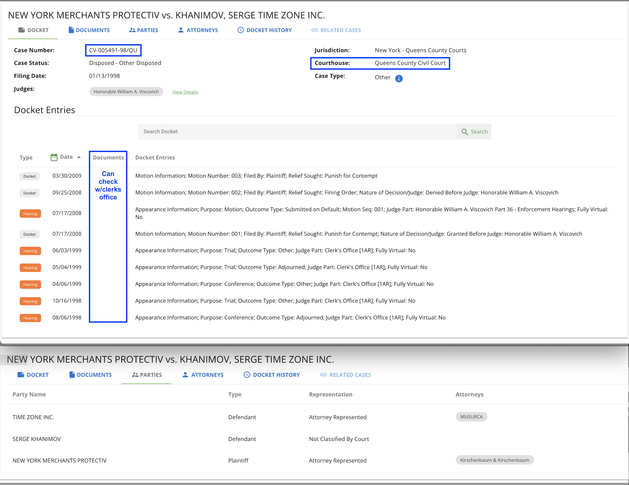
Task: Click Docket badge for 07/17/2008 entry
Action: click(x=29, y=234)
